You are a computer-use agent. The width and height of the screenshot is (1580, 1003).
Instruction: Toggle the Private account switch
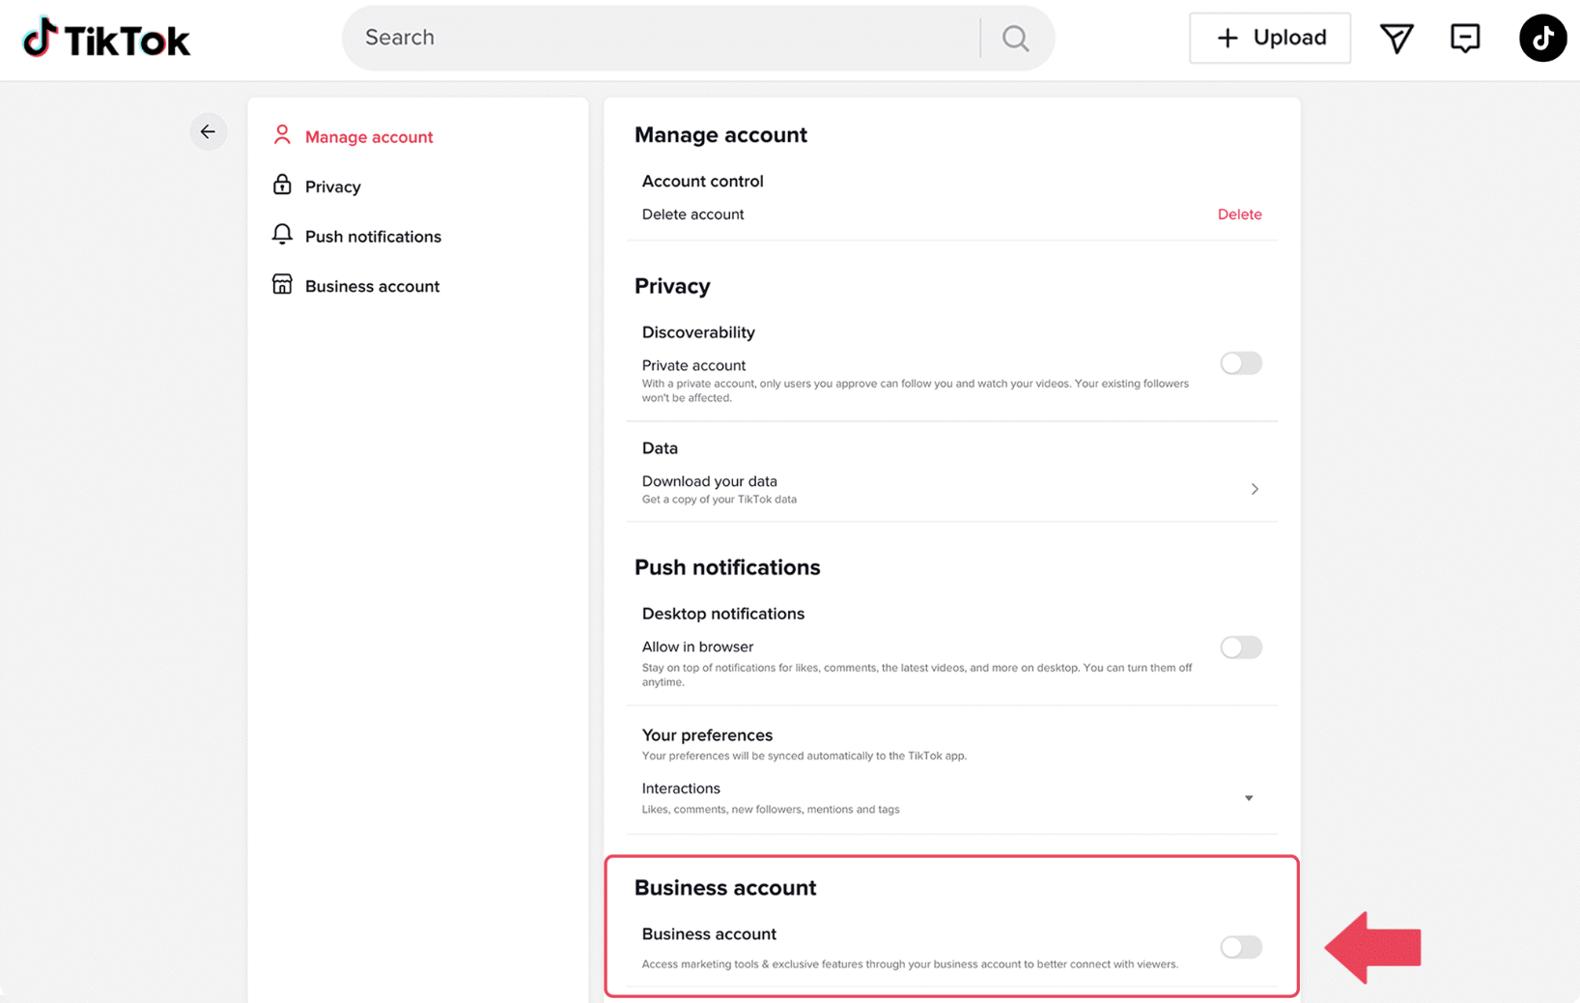pos(1241,363)
